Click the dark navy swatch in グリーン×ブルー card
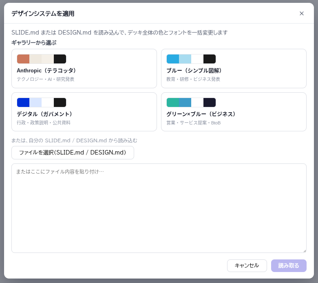 [210, 102]
